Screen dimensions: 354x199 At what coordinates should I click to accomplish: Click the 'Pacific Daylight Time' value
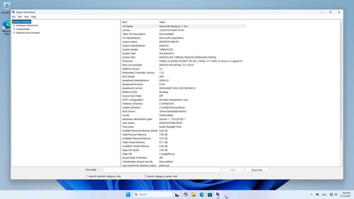click(x=170, y=127)
